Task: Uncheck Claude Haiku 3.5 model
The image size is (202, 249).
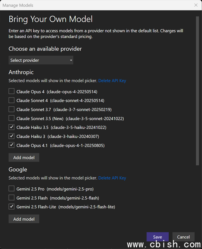Action: pyautogui.click(x=11, y=127)
